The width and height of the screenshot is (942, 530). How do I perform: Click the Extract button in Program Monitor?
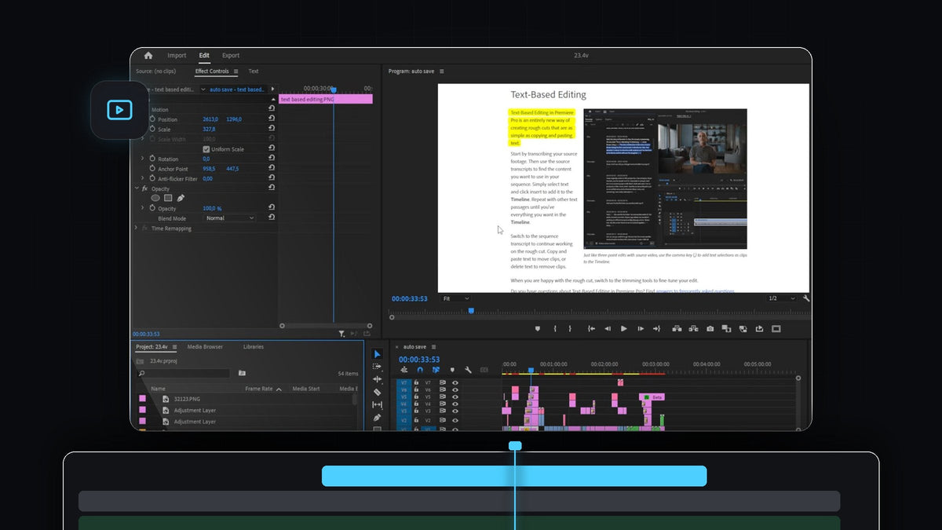(x=693, y=329)
